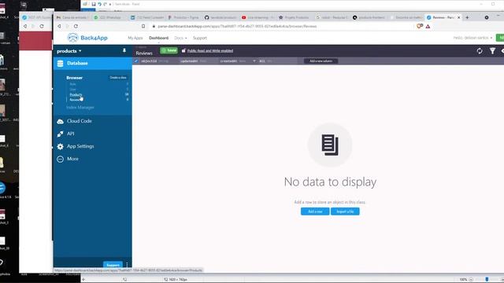Click the Save icon in Paint's title bar
The height and width of the screenshot is (283, 504).
[94, 4]
